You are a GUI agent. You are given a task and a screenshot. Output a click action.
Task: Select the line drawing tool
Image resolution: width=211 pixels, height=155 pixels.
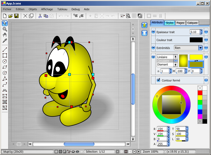point(4,50)
